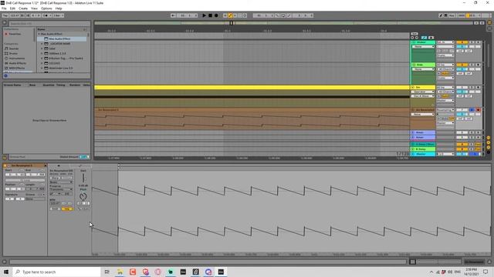Toggle the yellow Automation Arm button
The height and width of the screenshot is (277, 494).
point(230,15)
